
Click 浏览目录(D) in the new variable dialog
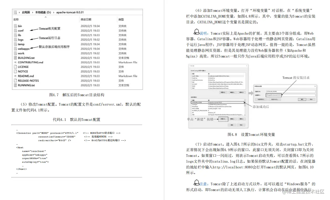(x=261, y=99)
